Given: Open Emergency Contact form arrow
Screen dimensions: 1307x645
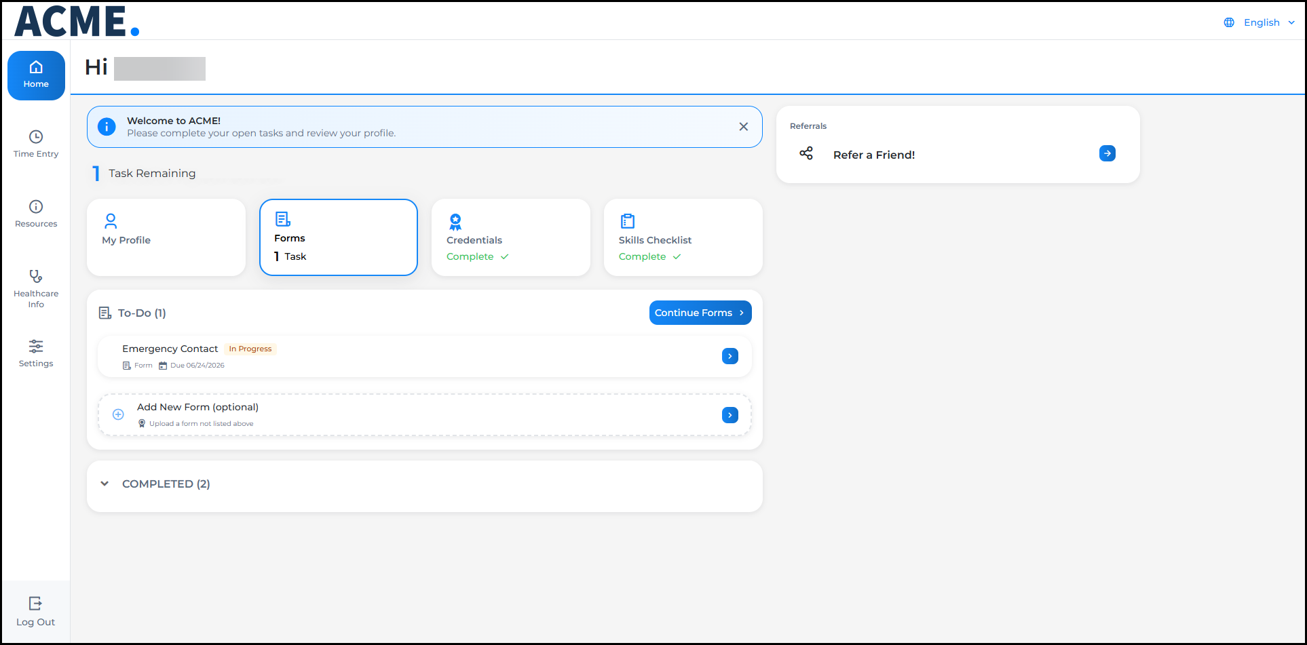Looking at the screenshot, I should click(730, 356).
